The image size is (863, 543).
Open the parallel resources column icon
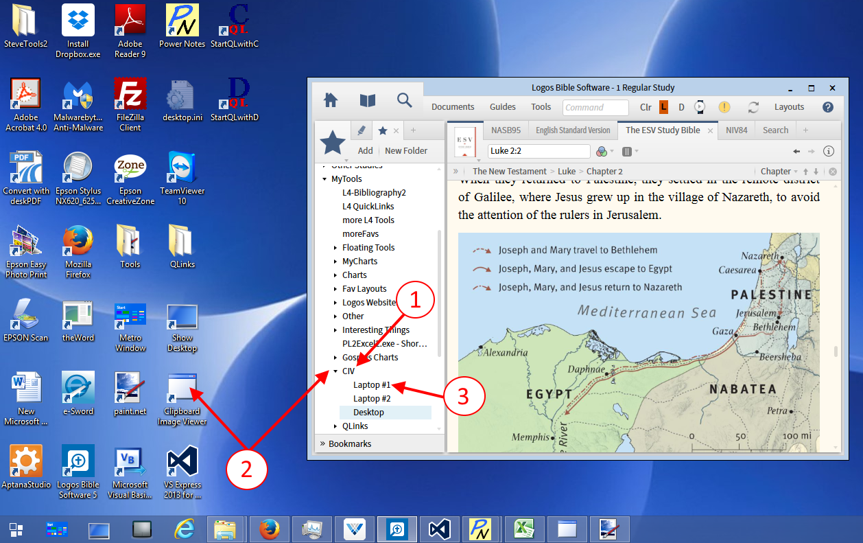pyautogui.click(x=626, y=151)
